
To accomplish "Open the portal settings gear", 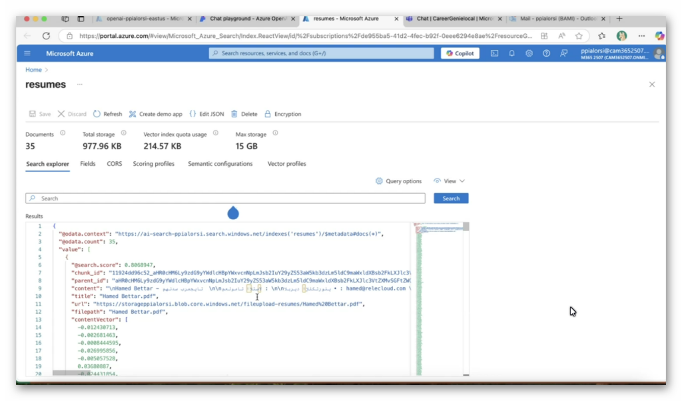I will 529,53.
